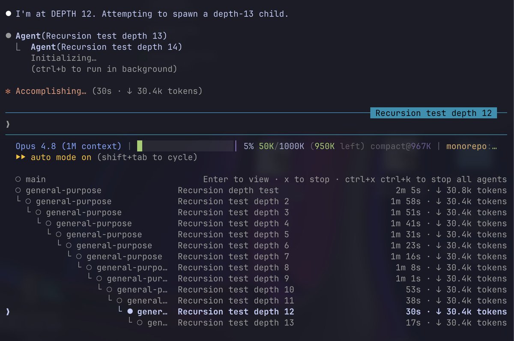Image resolution: width=514 pixels, height=341 pixels.
Task: Click the circle icon beside main
Action: (x=18, y=179)
